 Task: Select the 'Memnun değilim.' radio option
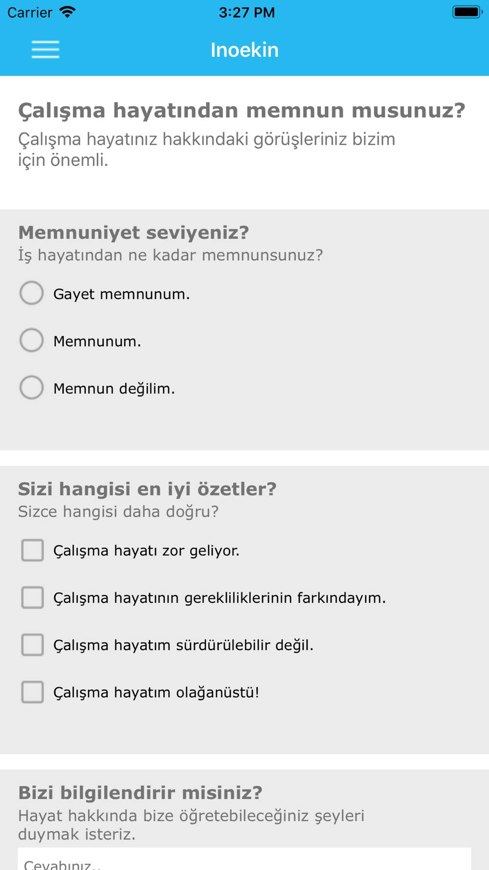(32, 388)
